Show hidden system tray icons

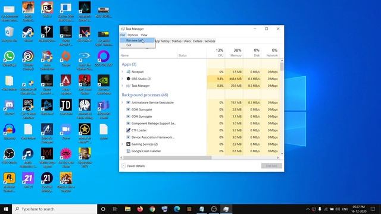click(308, 209)
